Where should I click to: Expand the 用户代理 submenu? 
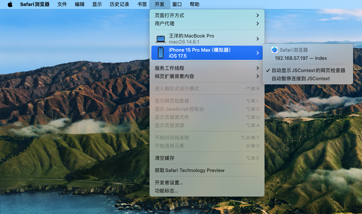pyautogui.click(x=207, y=23)
